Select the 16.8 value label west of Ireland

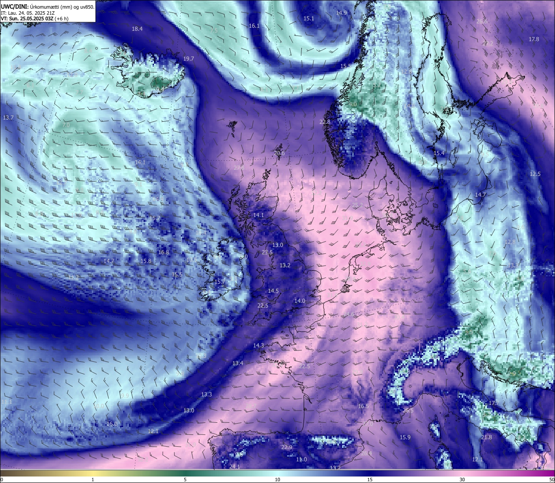point(163,252)
